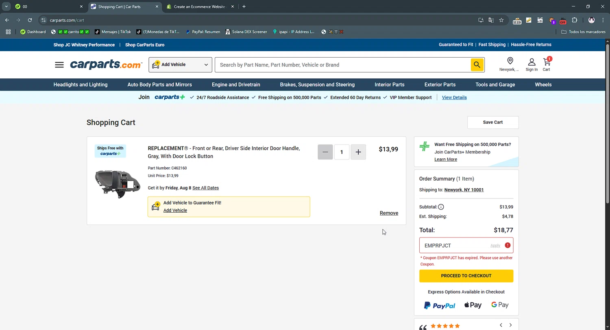Screen dimensions: 610x330
Task: Go back with the browser back arrow
Action: (x=7, y=20)
